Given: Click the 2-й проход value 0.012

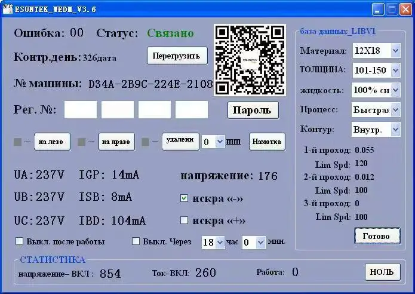Looking at the screenshot, I should (x=364, y=177).
